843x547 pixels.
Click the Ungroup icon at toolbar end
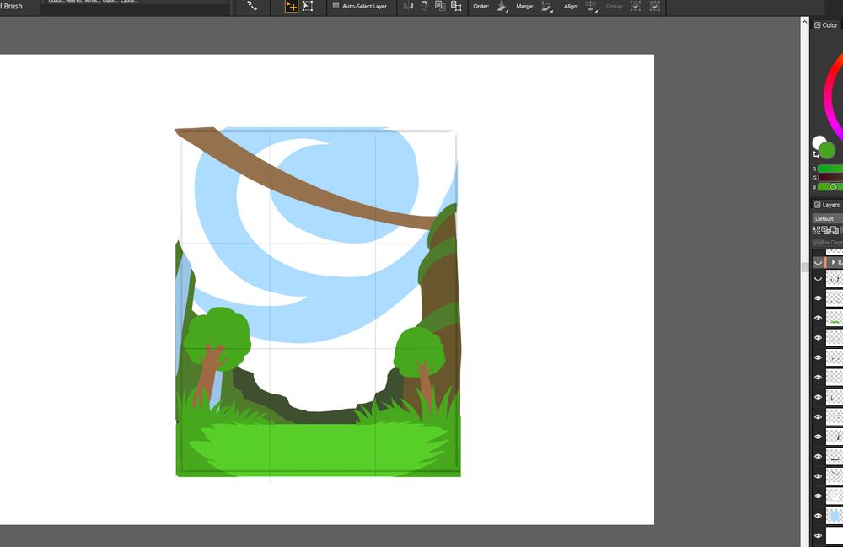655,6
